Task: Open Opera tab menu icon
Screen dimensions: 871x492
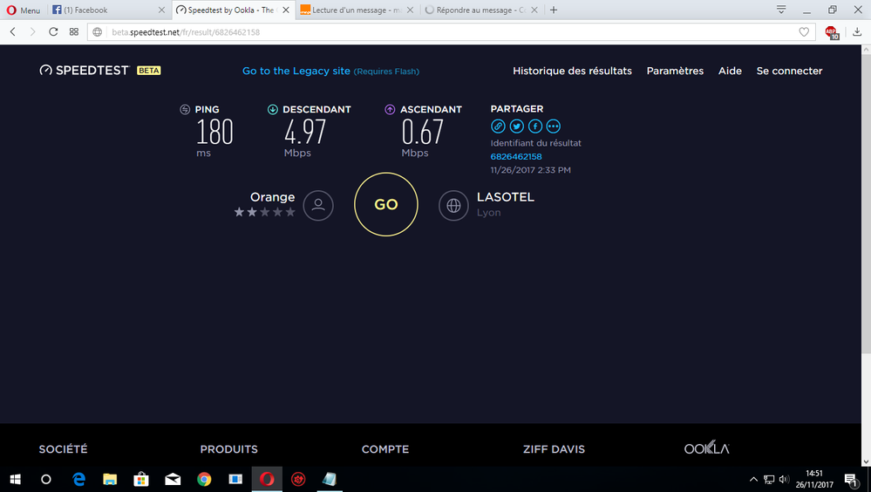Action: 781,10
